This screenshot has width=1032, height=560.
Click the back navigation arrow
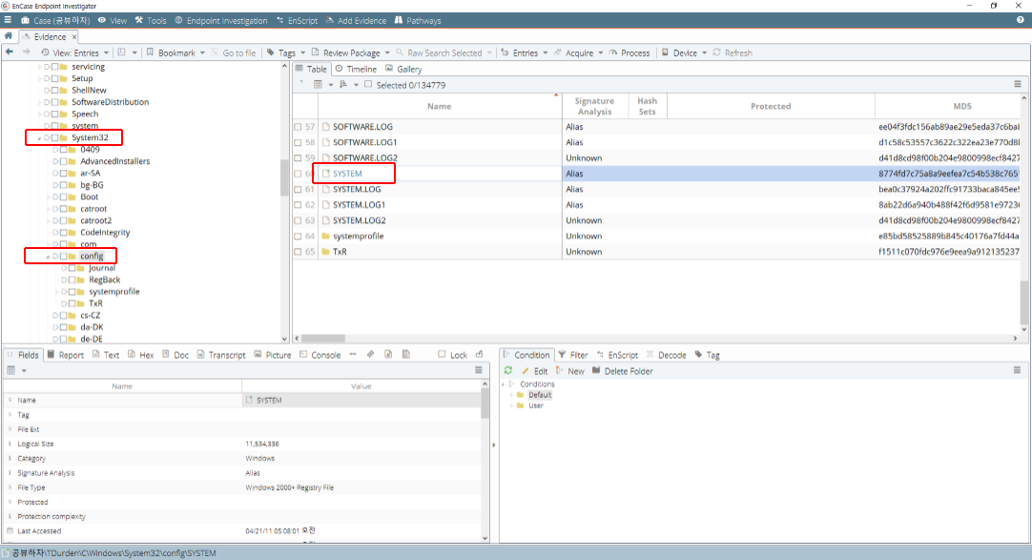pyautogui.click(x=10, y=52)
